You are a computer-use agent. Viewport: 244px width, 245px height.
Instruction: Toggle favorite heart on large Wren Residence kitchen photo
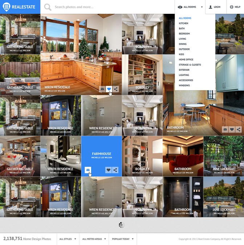point(109,89)
